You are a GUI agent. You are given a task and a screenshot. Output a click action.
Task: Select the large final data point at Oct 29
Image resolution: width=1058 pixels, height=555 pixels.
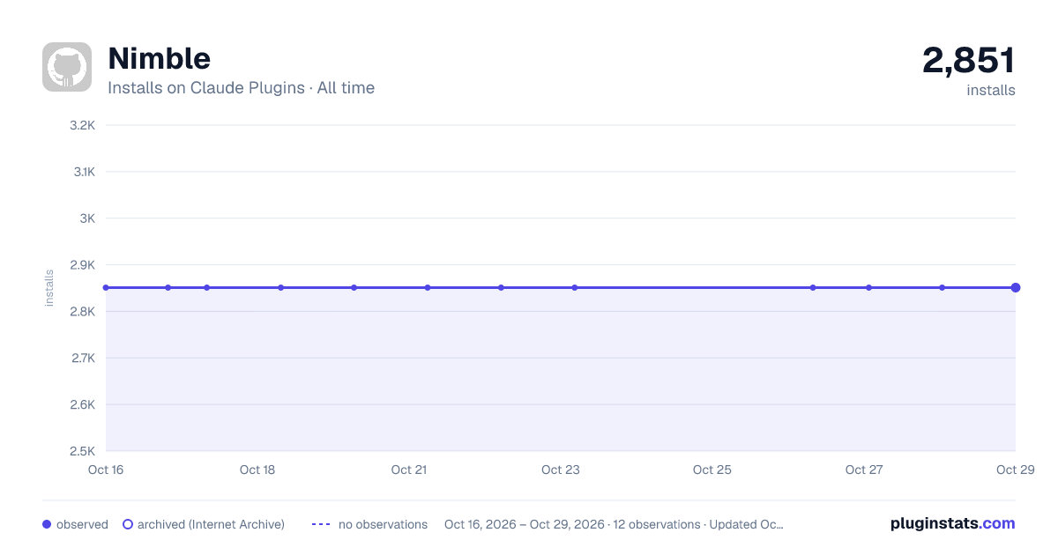point(1016,287)
